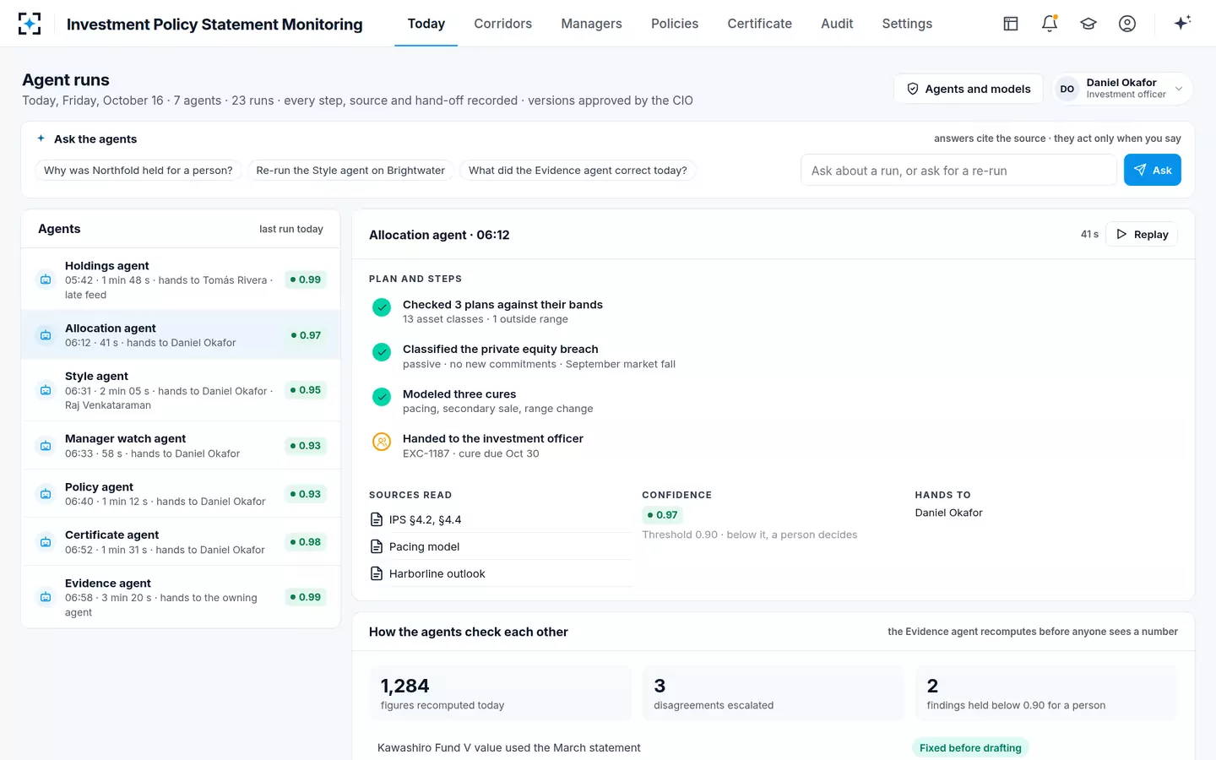This screenshot has height=760, width=1216.
Task: Click the Ask button
Action: (x=1152, y=170)
